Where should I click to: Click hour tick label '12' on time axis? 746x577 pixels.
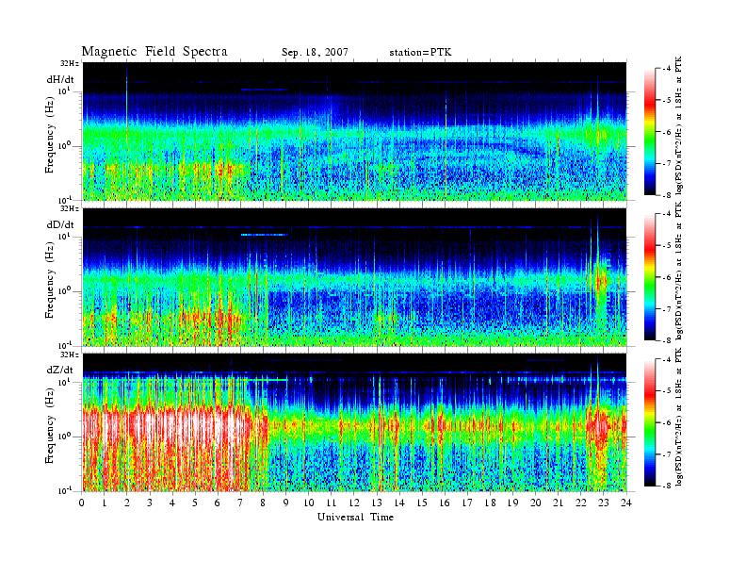354,503
